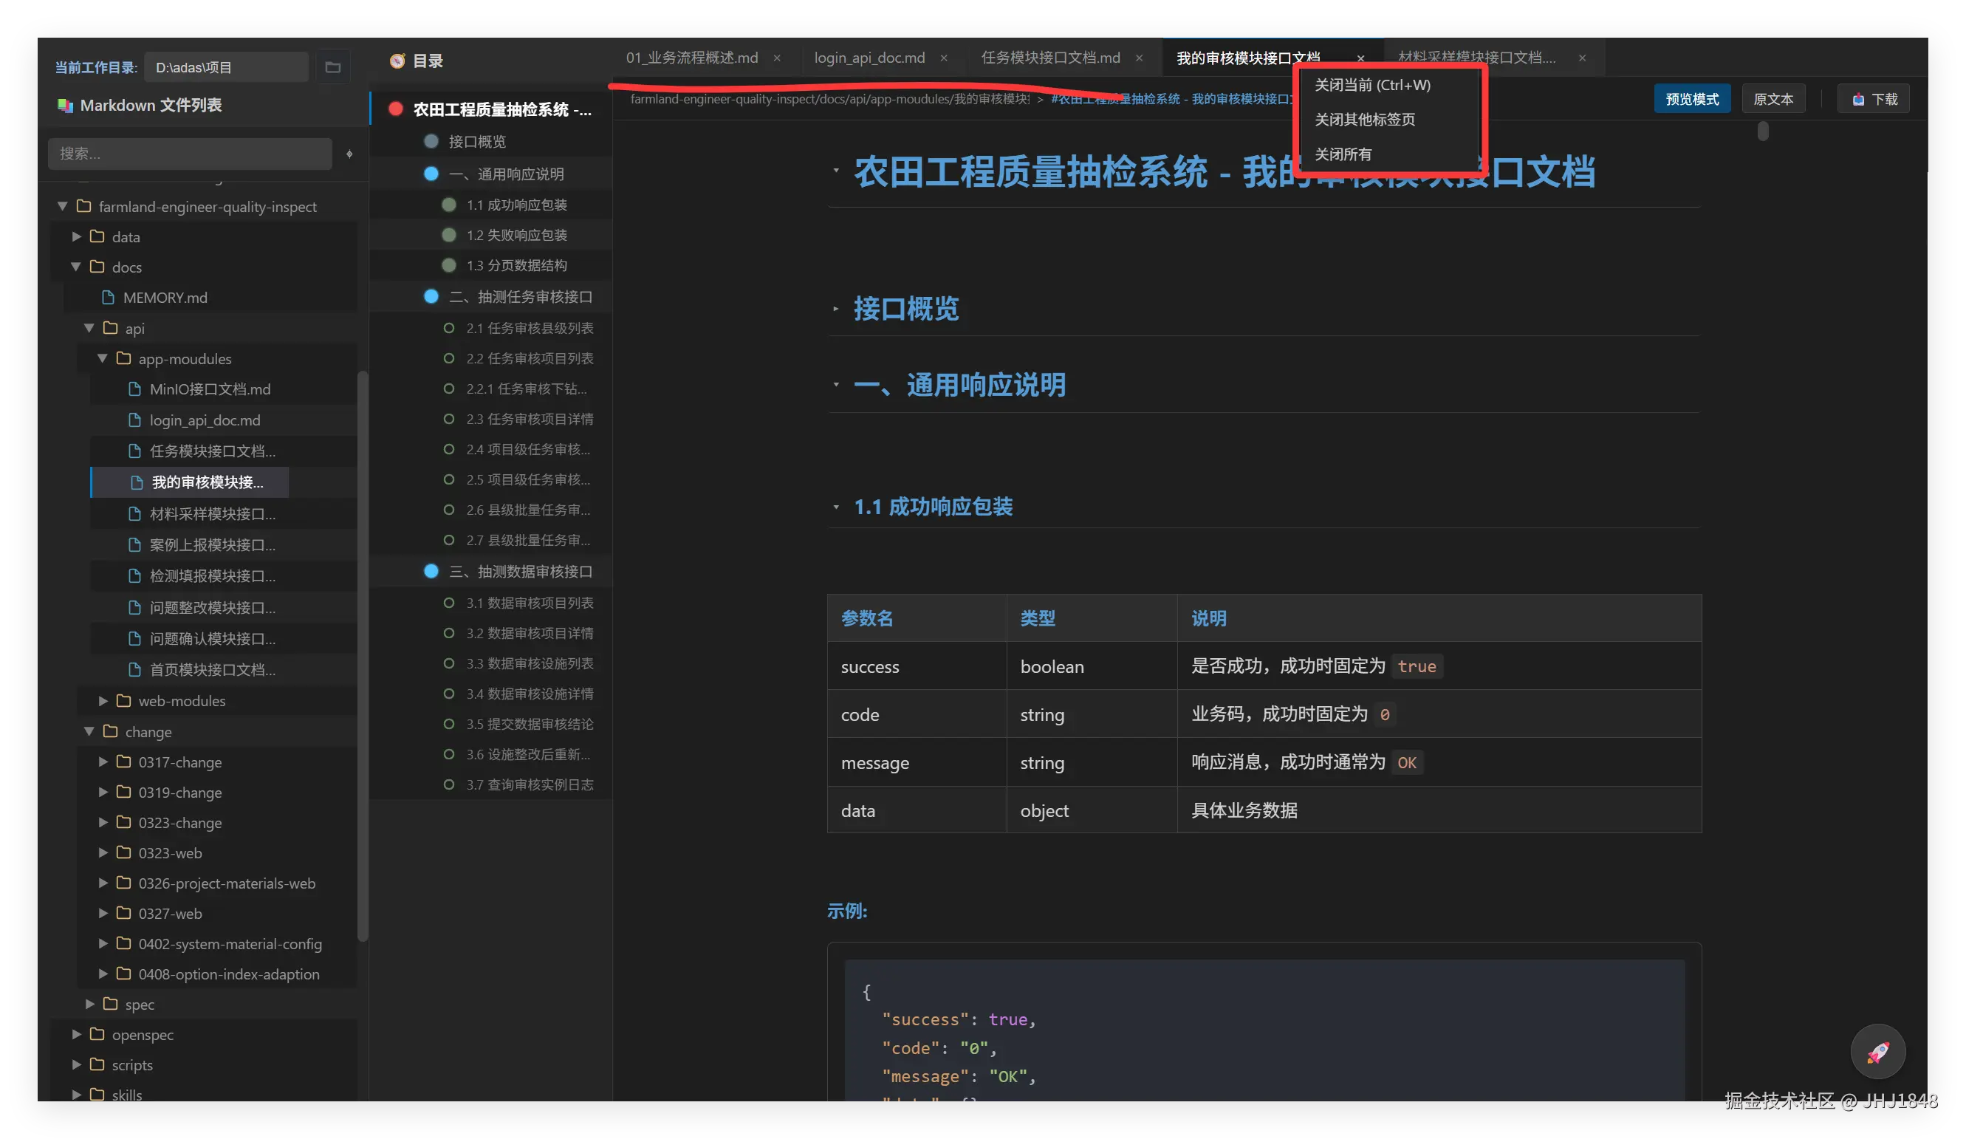Click the file icon beside MEMORY.md
1966x1139 pixels.
(108, 297)
